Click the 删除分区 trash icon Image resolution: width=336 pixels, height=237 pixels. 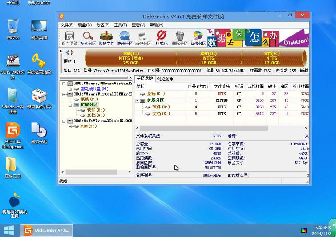[180, 38]
